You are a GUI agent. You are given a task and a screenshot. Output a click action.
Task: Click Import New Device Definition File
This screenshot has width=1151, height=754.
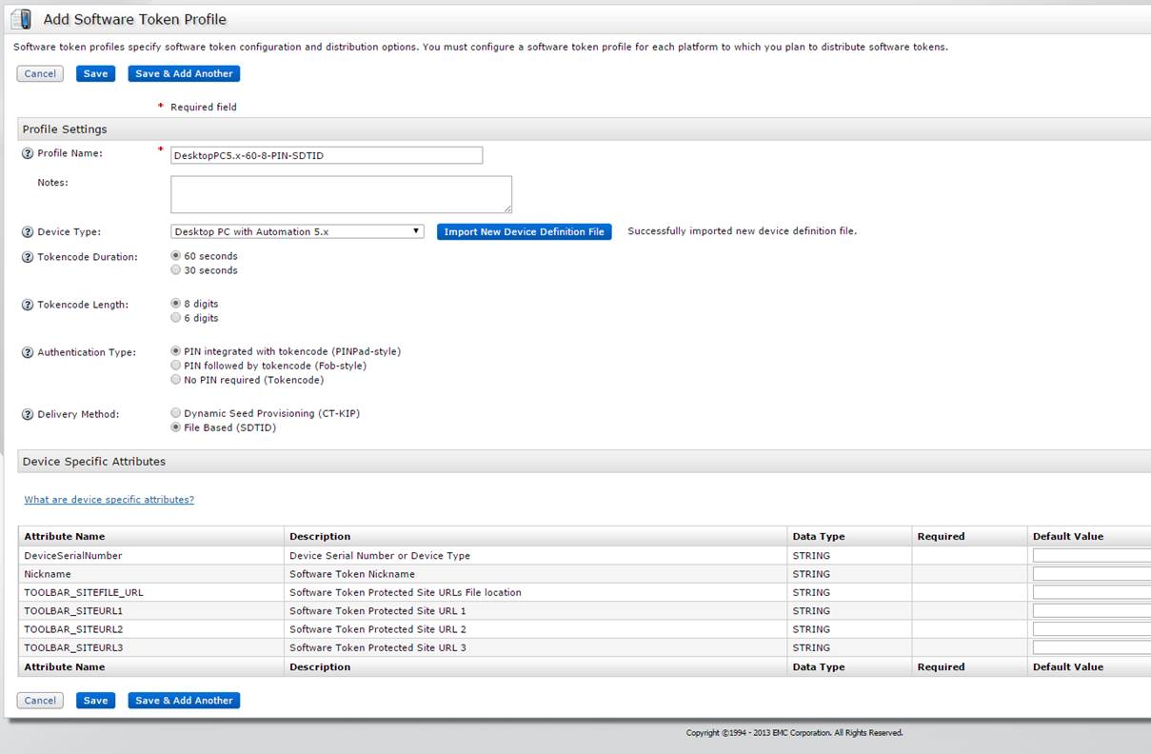pyautogui.click(x=524, y=231)
